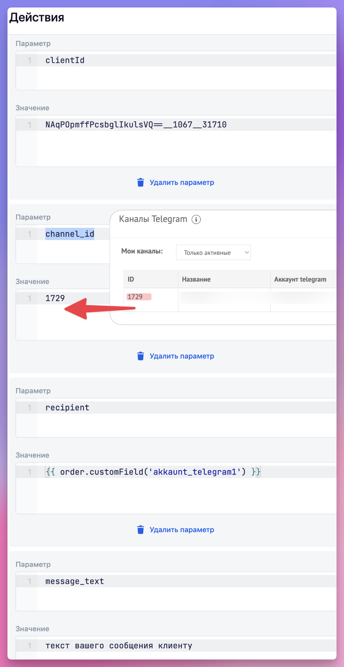Click Удалить параметр link under clientId block
344x667 pixels.
pyautogui.click(x=182, y=183)
